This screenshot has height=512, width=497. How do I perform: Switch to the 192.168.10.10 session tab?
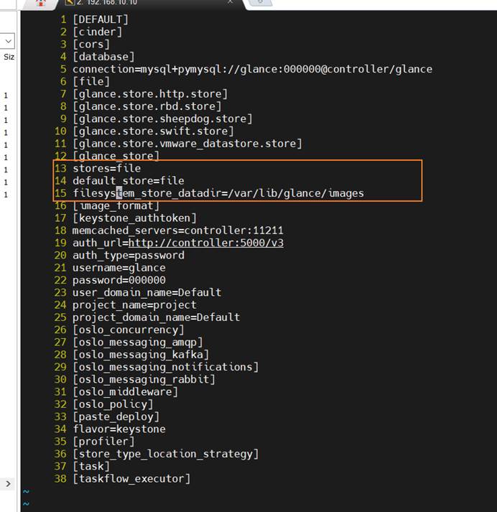coord(152,4)
